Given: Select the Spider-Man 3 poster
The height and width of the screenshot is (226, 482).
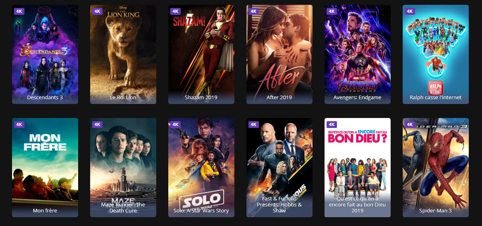Looking at the screenshot, I should tap(436, 168).
